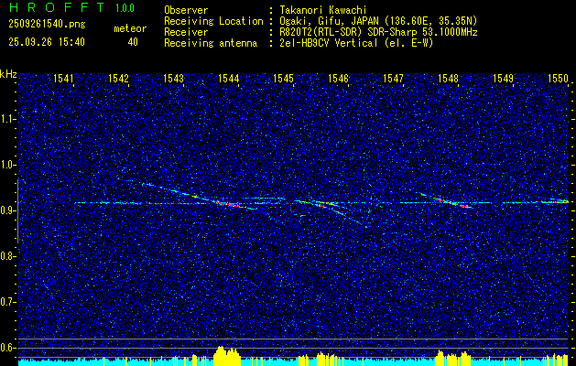The width and height of the screenshot is (576, 366).
Task: Click the kHz axis unit label
Action: coord(8,74)
